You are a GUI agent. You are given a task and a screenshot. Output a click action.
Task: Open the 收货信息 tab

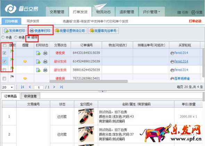tap(31, 96)
